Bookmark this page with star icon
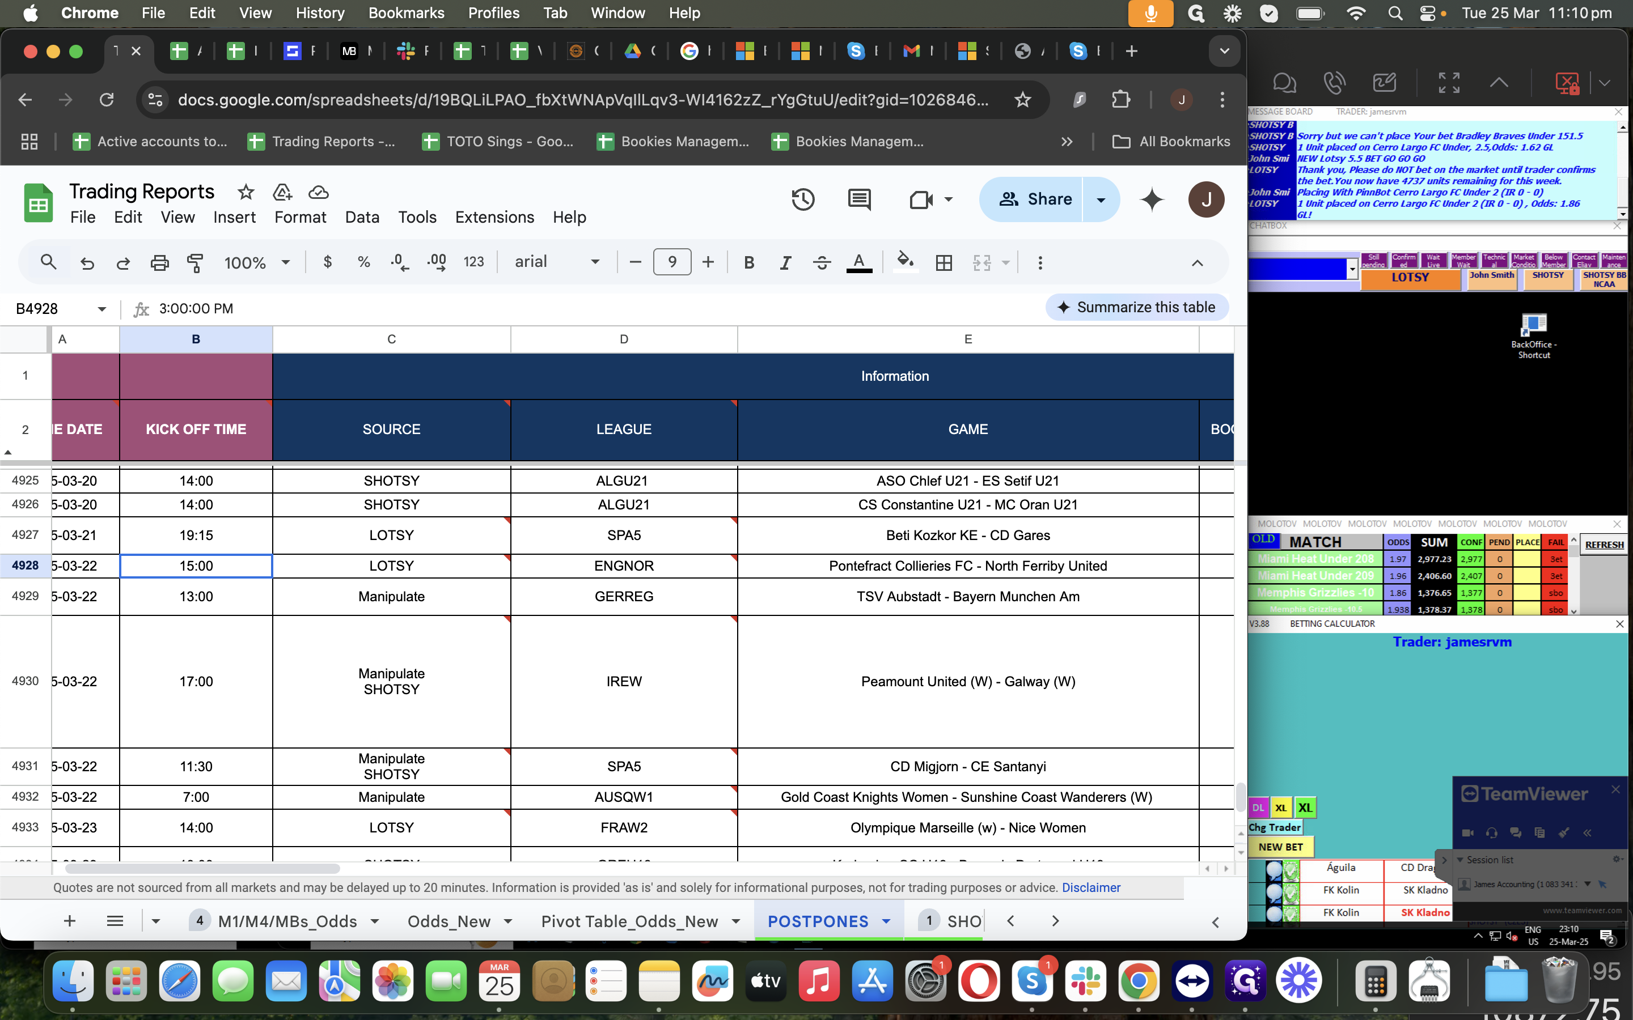Screen dimensions: 1633x1020 click(1022, 100)
